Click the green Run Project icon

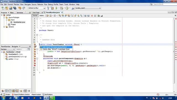pyautogui.click(x=56, y=8)
